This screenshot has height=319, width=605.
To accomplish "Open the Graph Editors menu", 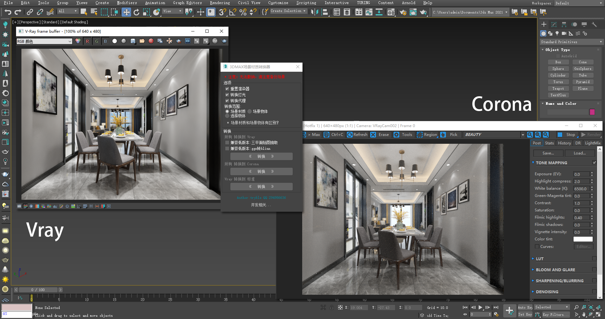I will pyautogui.click(x=187, y=3).
